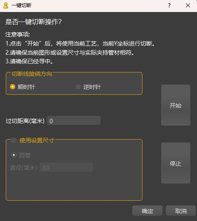Start cutting with the 开始 button
Screen dimensions: 197x221
point(176,105)
